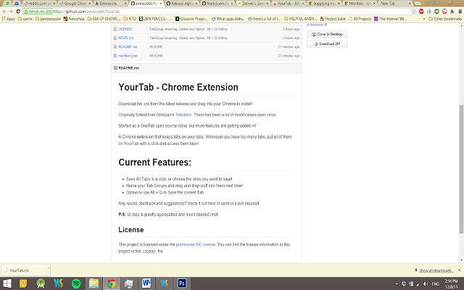Open the Project Euler bookmark

pos(333,19)
